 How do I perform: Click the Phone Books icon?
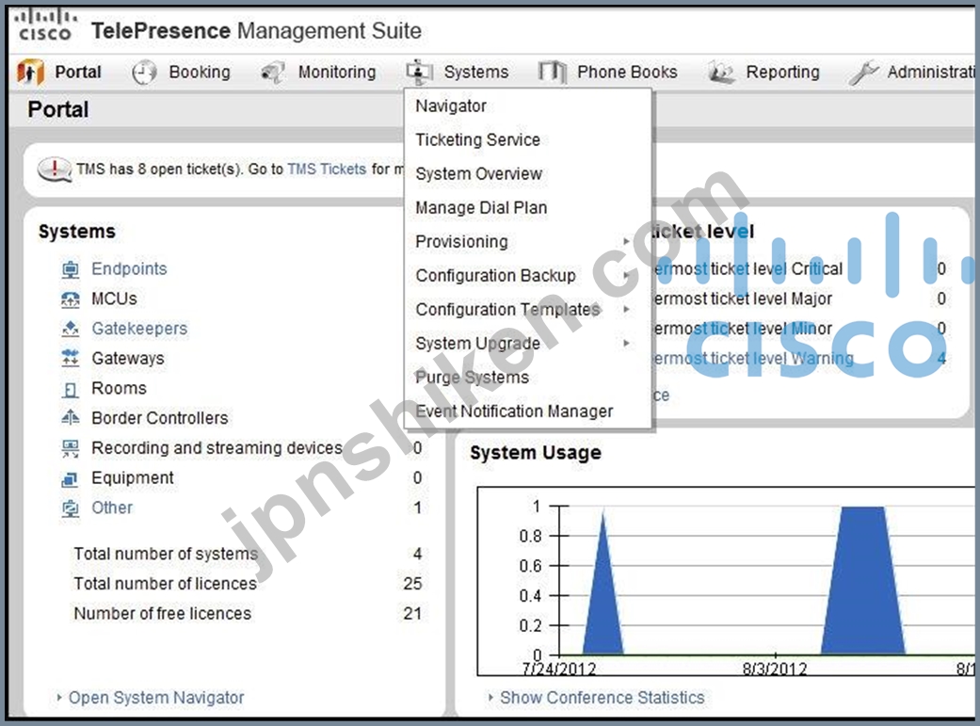(x=553, y=73)
